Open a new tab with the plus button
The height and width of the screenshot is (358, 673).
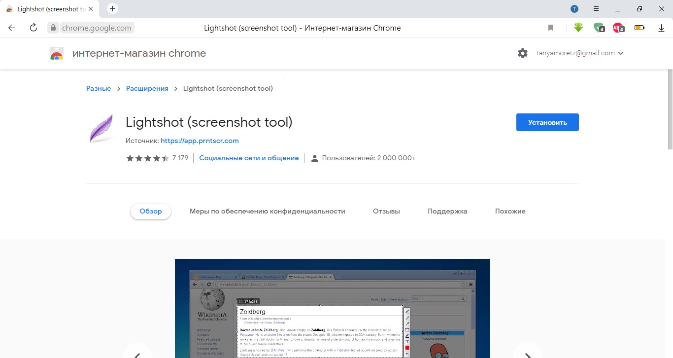pyautogui.click(x=113, y=9)
